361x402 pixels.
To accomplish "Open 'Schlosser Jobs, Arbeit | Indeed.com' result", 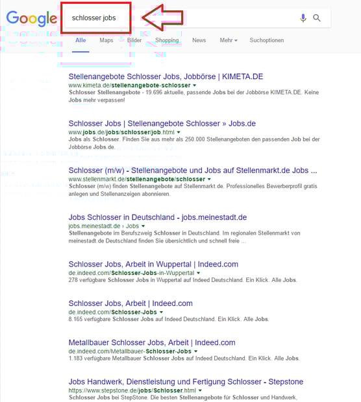I will (x=131, y=303).
